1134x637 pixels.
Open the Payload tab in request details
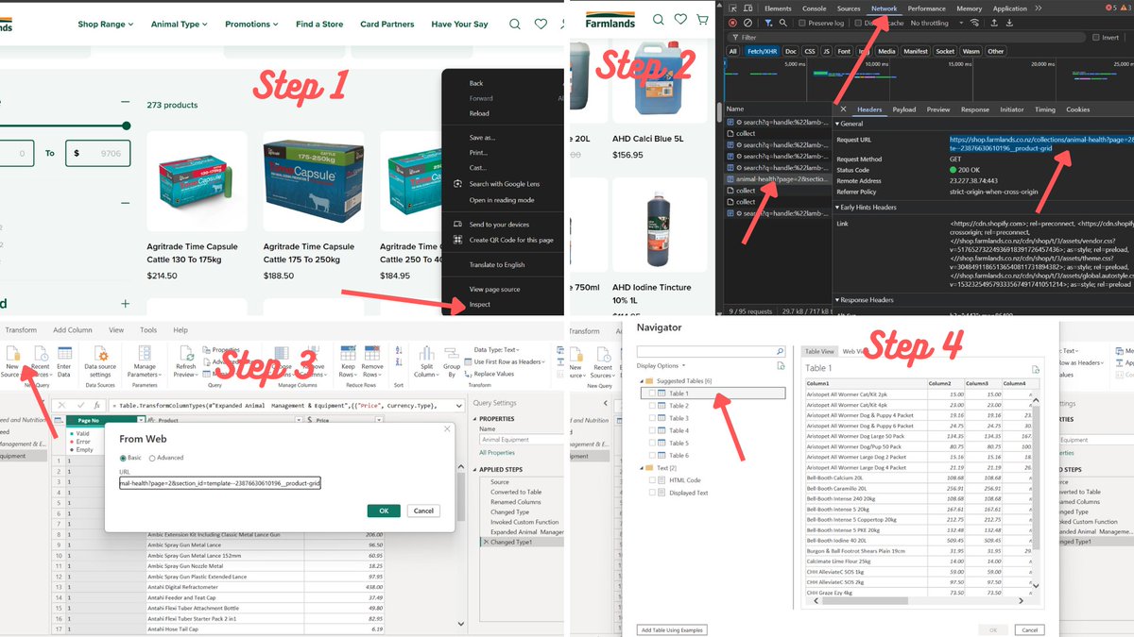(904, 109)
